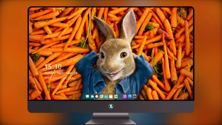Screen dimensions: 222x125
Task: Open the Clock app in dock
Action: [97, 96]
